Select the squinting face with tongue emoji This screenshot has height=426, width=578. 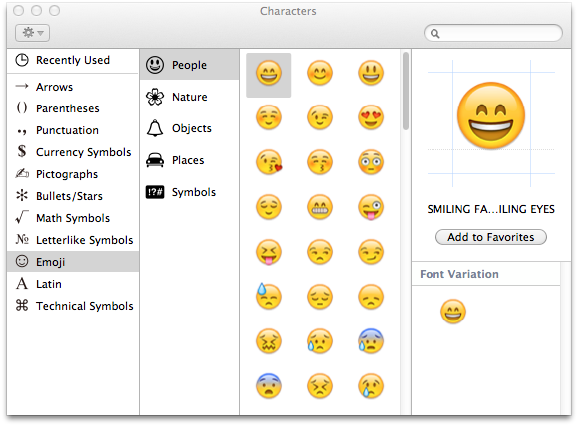(269, 252)
